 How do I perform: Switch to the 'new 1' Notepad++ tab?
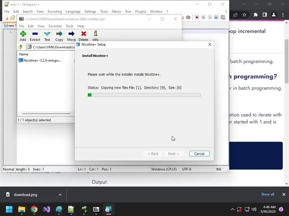[10, 26]
